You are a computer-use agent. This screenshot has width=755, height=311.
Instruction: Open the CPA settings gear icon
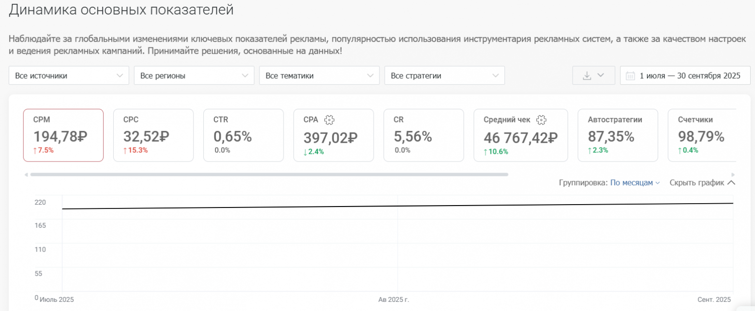330,120
